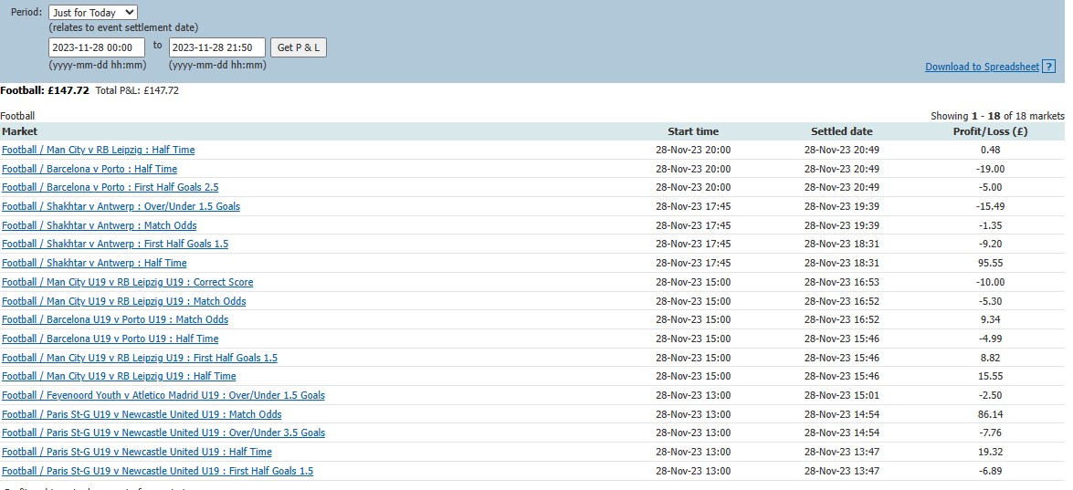Select the 86.14 profit value

click(990, 415)
